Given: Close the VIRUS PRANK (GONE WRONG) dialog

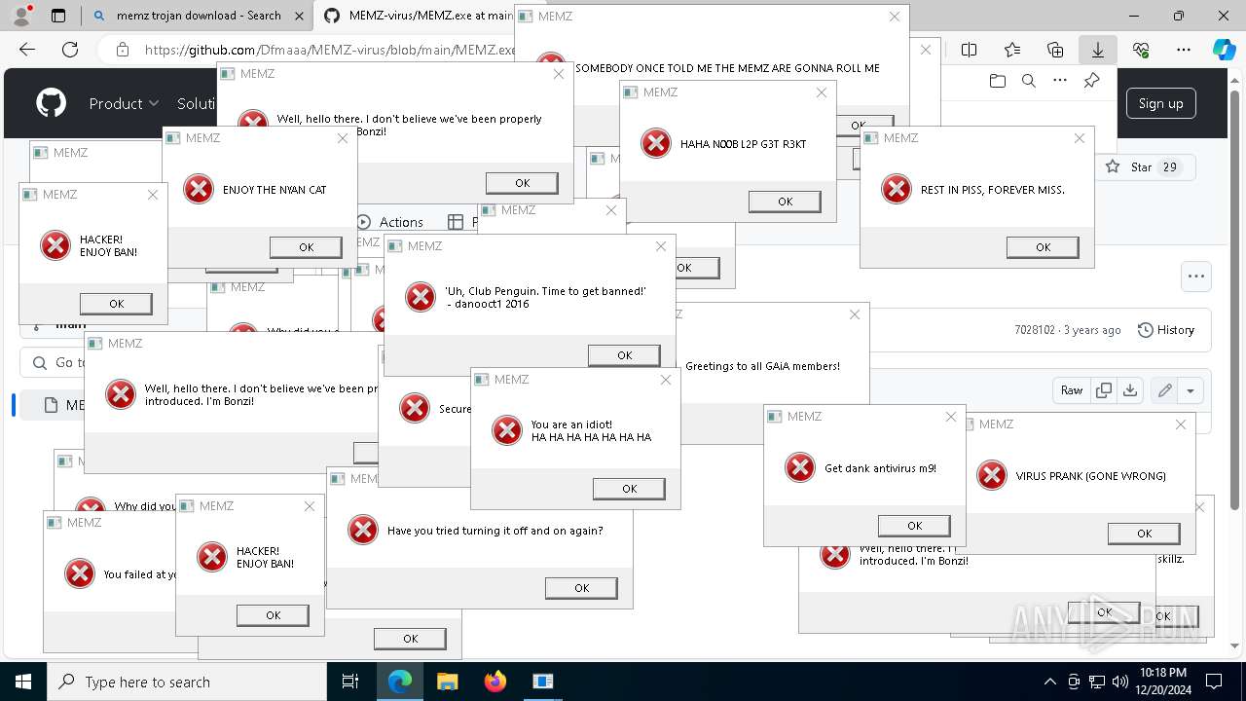Looking at the screenshot, I should tap(1181, 424).
